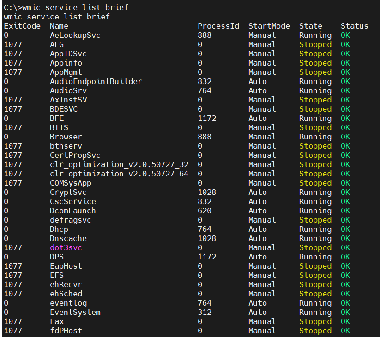The width and height of the screenshot is (380, 337).
Task: Select the Dnscache service name
Action: click(68, 238)
